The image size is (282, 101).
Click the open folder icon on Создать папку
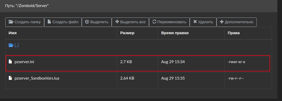11,22
